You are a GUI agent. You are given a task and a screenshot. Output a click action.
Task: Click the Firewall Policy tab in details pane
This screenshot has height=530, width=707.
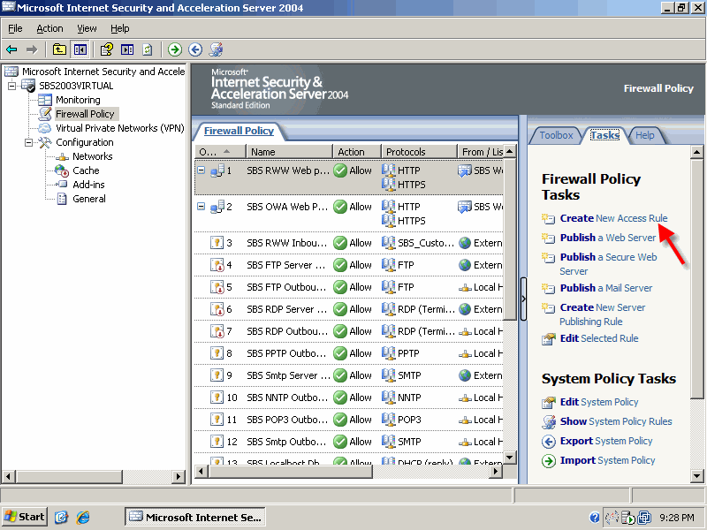[x=239, y=131]
